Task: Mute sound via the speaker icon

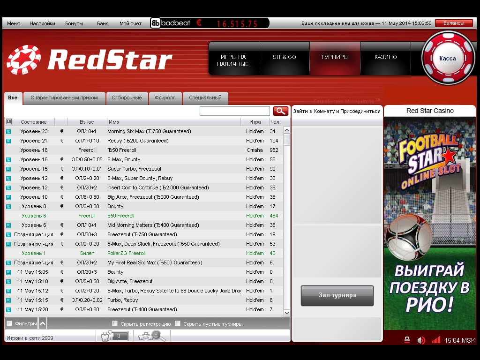Action: click(420, 340)
